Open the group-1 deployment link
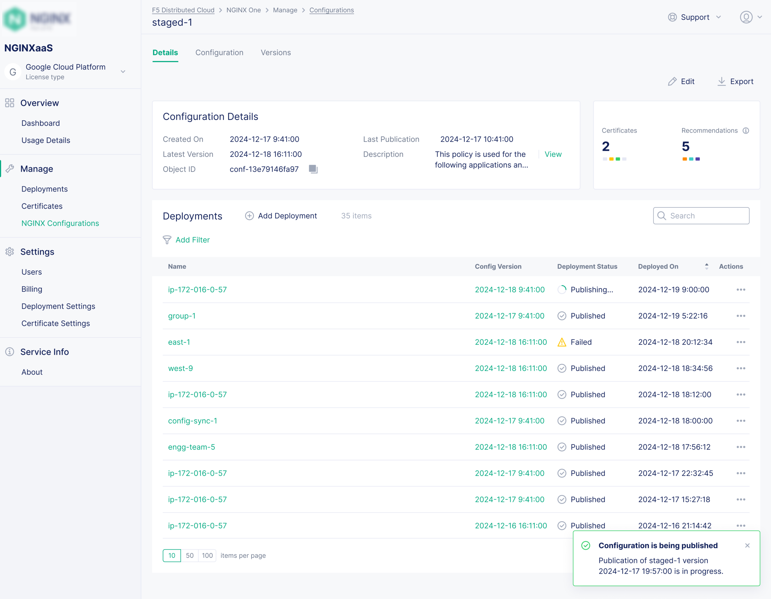 (182, 316)
